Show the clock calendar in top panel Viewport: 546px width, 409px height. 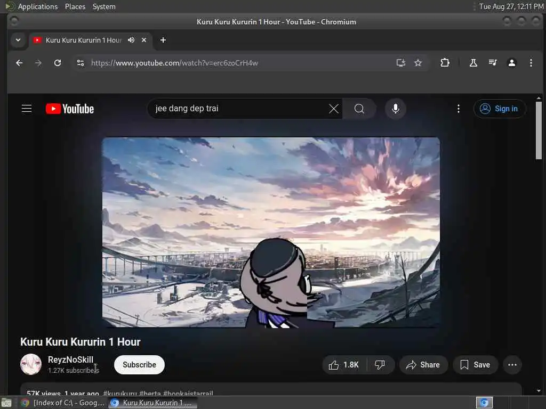click(x=511, y=6)
